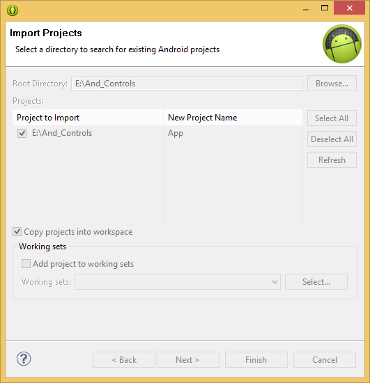Viewport: 370px width, 383px height.
Task: Click the Project to Import column header
Action: click(88, 118)
